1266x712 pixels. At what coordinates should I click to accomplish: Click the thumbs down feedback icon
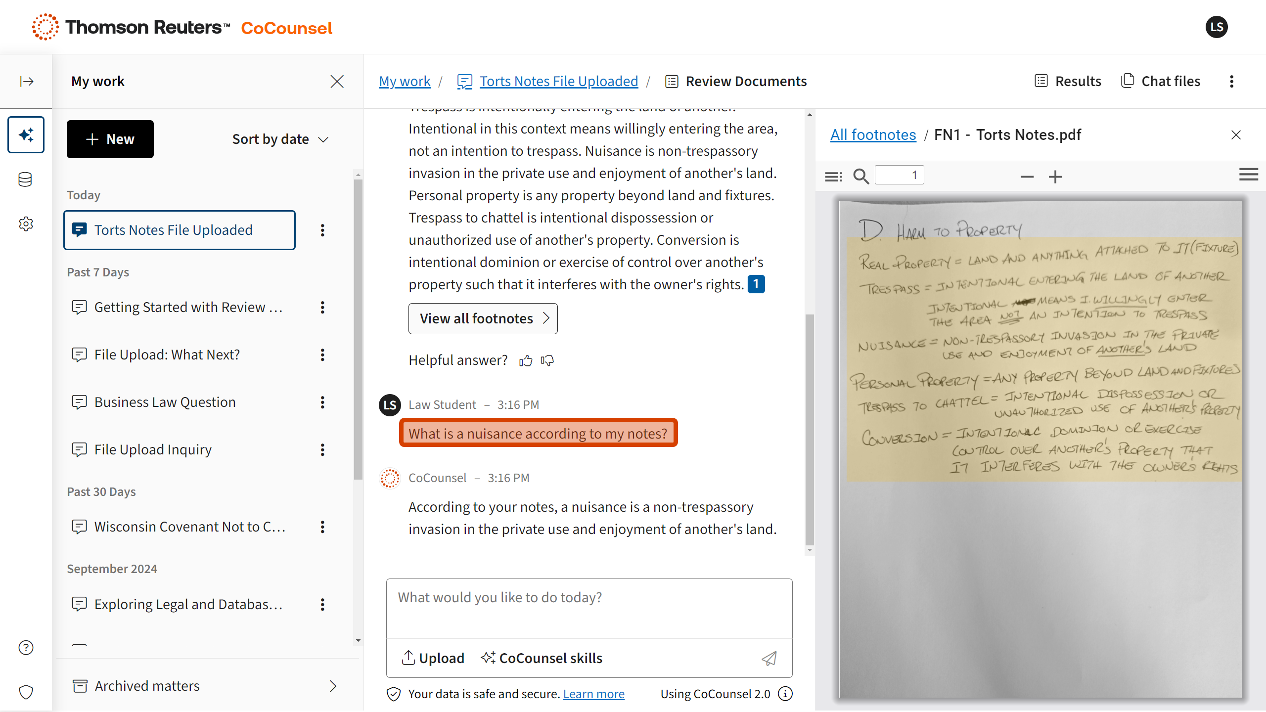point(547,360)
